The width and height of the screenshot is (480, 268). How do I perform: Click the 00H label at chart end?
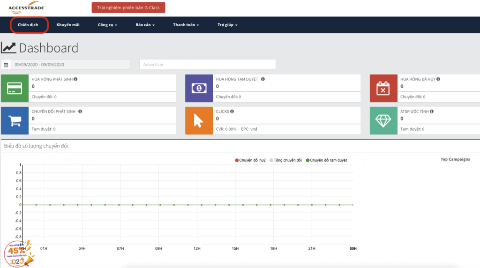[353, 248]
